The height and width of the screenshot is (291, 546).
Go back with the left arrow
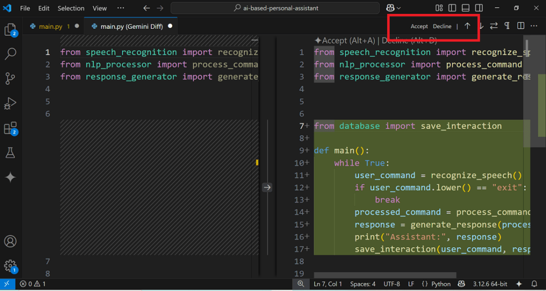point(147,8)
